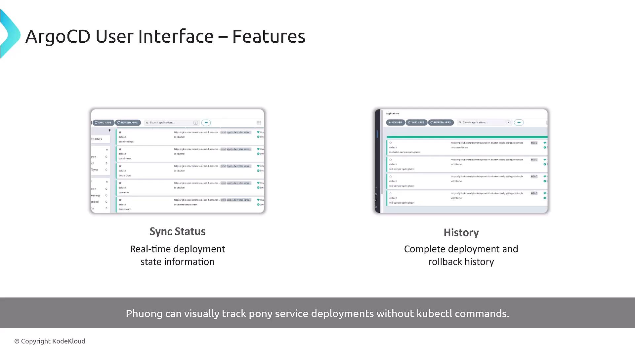Viewport: 635px width, 357px height.
Task: Click REFRESH APPS in the Sync Status screenshot
Action: coord(128,123)
